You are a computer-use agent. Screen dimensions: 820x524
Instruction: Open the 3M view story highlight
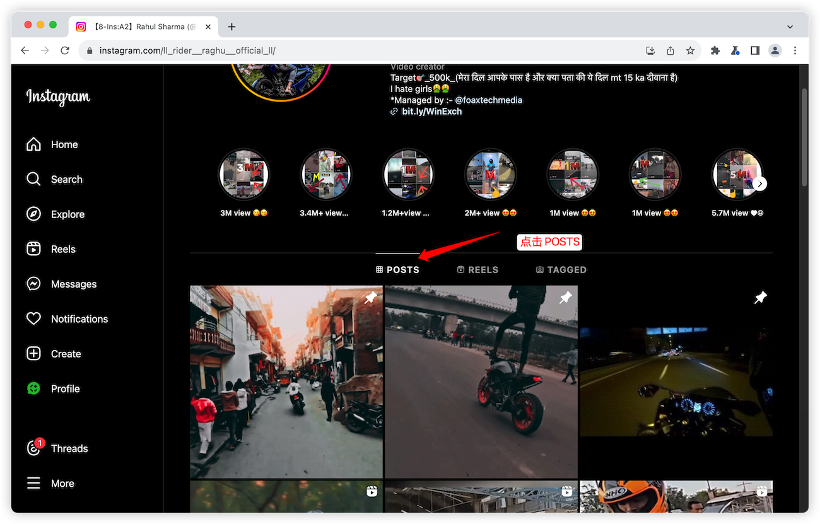[x=243, y=175]
